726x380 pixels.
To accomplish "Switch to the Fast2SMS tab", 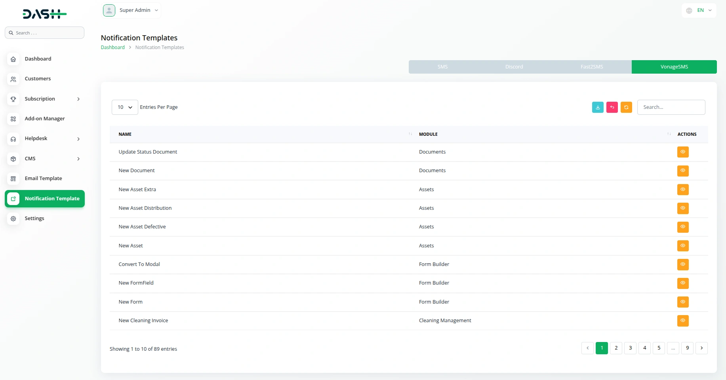I will pos(592,67).
